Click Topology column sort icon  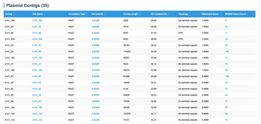(x=190, y=14)
